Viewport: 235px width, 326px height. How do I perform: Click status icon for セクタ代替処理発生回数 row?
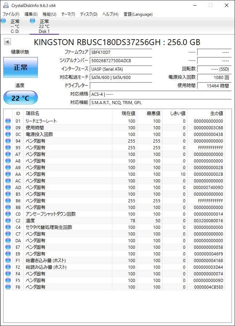pos(8,227)
